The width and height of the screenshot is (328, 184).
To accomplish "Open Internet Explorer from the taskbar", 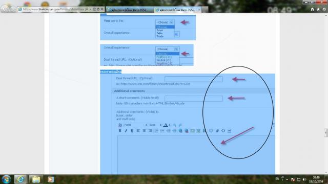I will tap(20, 179).
